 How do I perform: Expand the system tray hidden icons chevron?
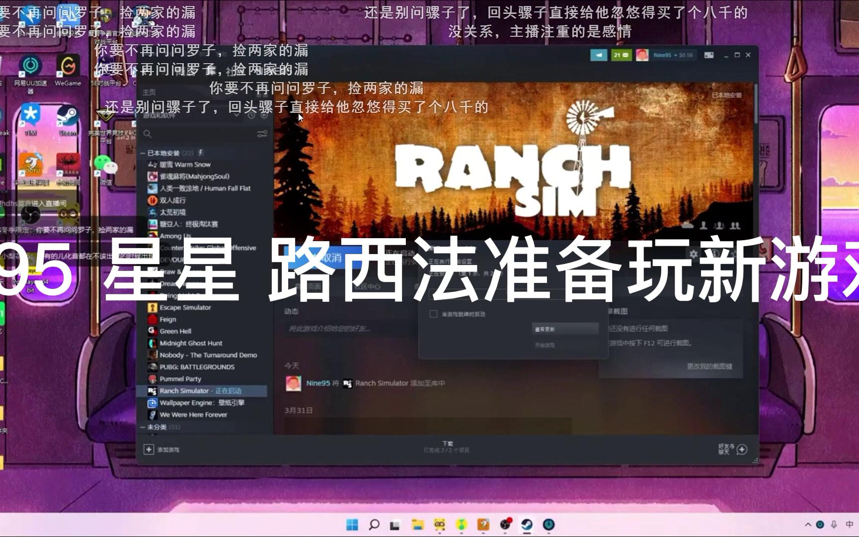coord(808,525)
